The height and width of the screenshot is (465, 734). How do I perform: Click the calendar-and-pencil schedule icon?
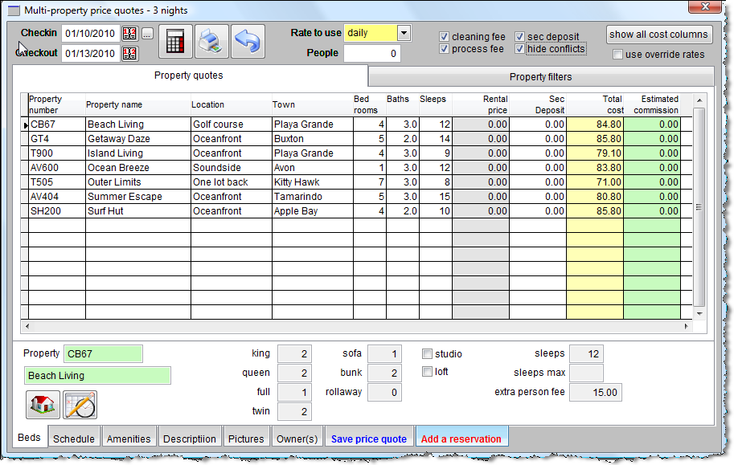[x=80, y=405]
